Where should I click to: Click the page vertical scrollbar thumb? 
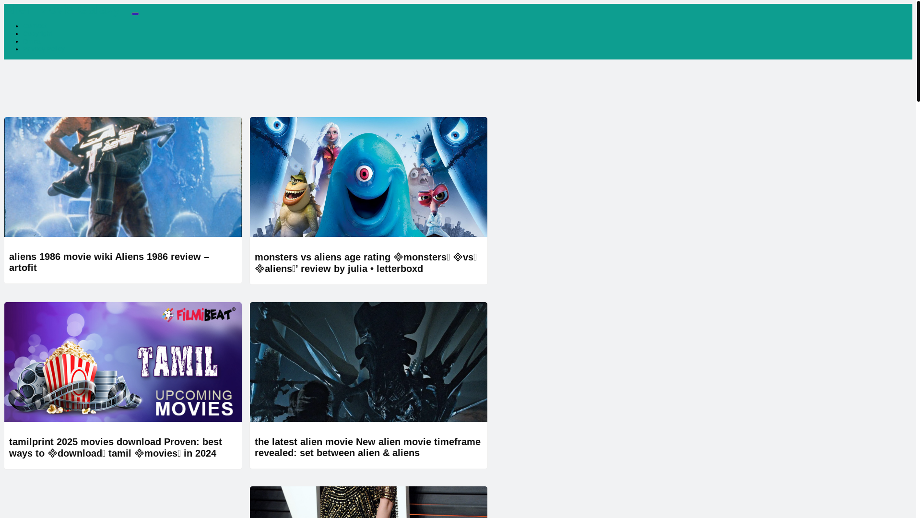pos(918,51)
